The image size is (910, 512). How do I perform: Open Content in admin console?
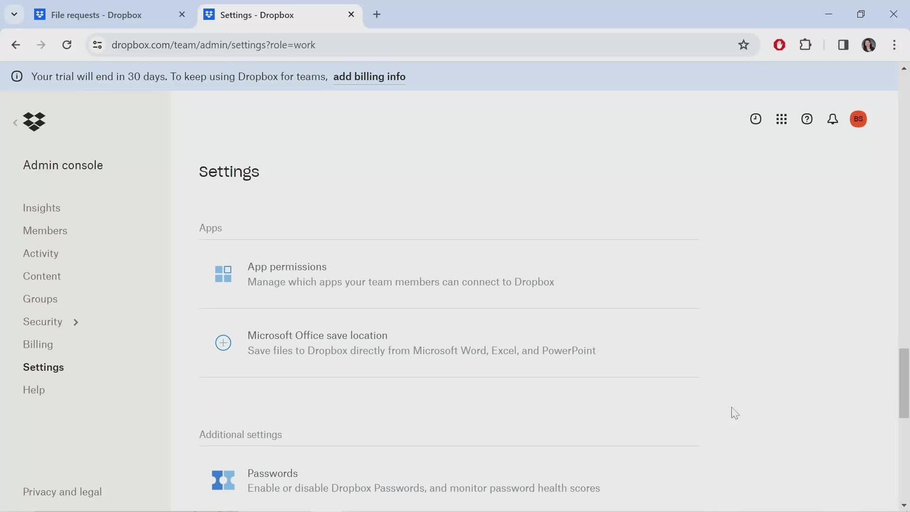click(x=42, y=276)
